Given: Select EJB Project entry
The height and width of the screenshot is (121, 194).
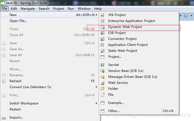Looking at the screenshot, I should pos(139,33).
